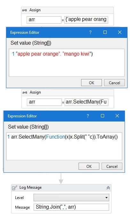Click the String.Join message field
Screen dimensions: 130x217
tap(71, 207)
